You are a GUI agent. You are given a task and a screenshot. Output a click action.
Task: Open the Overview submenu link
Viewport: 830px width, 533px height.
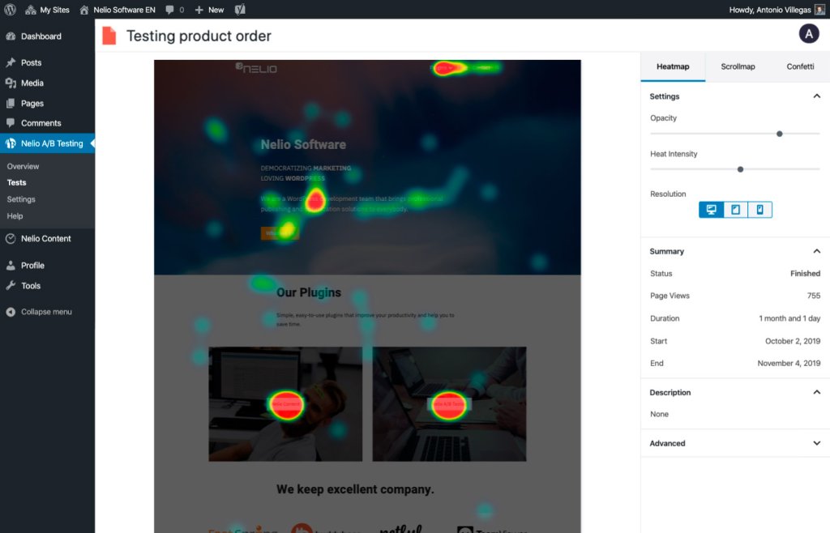[x=23, y=166]
